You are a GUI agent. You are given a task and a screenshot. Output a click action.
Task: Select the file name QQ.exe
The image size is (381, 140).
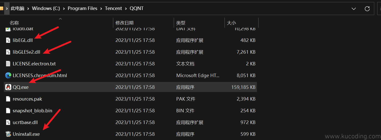click(21, 87)
